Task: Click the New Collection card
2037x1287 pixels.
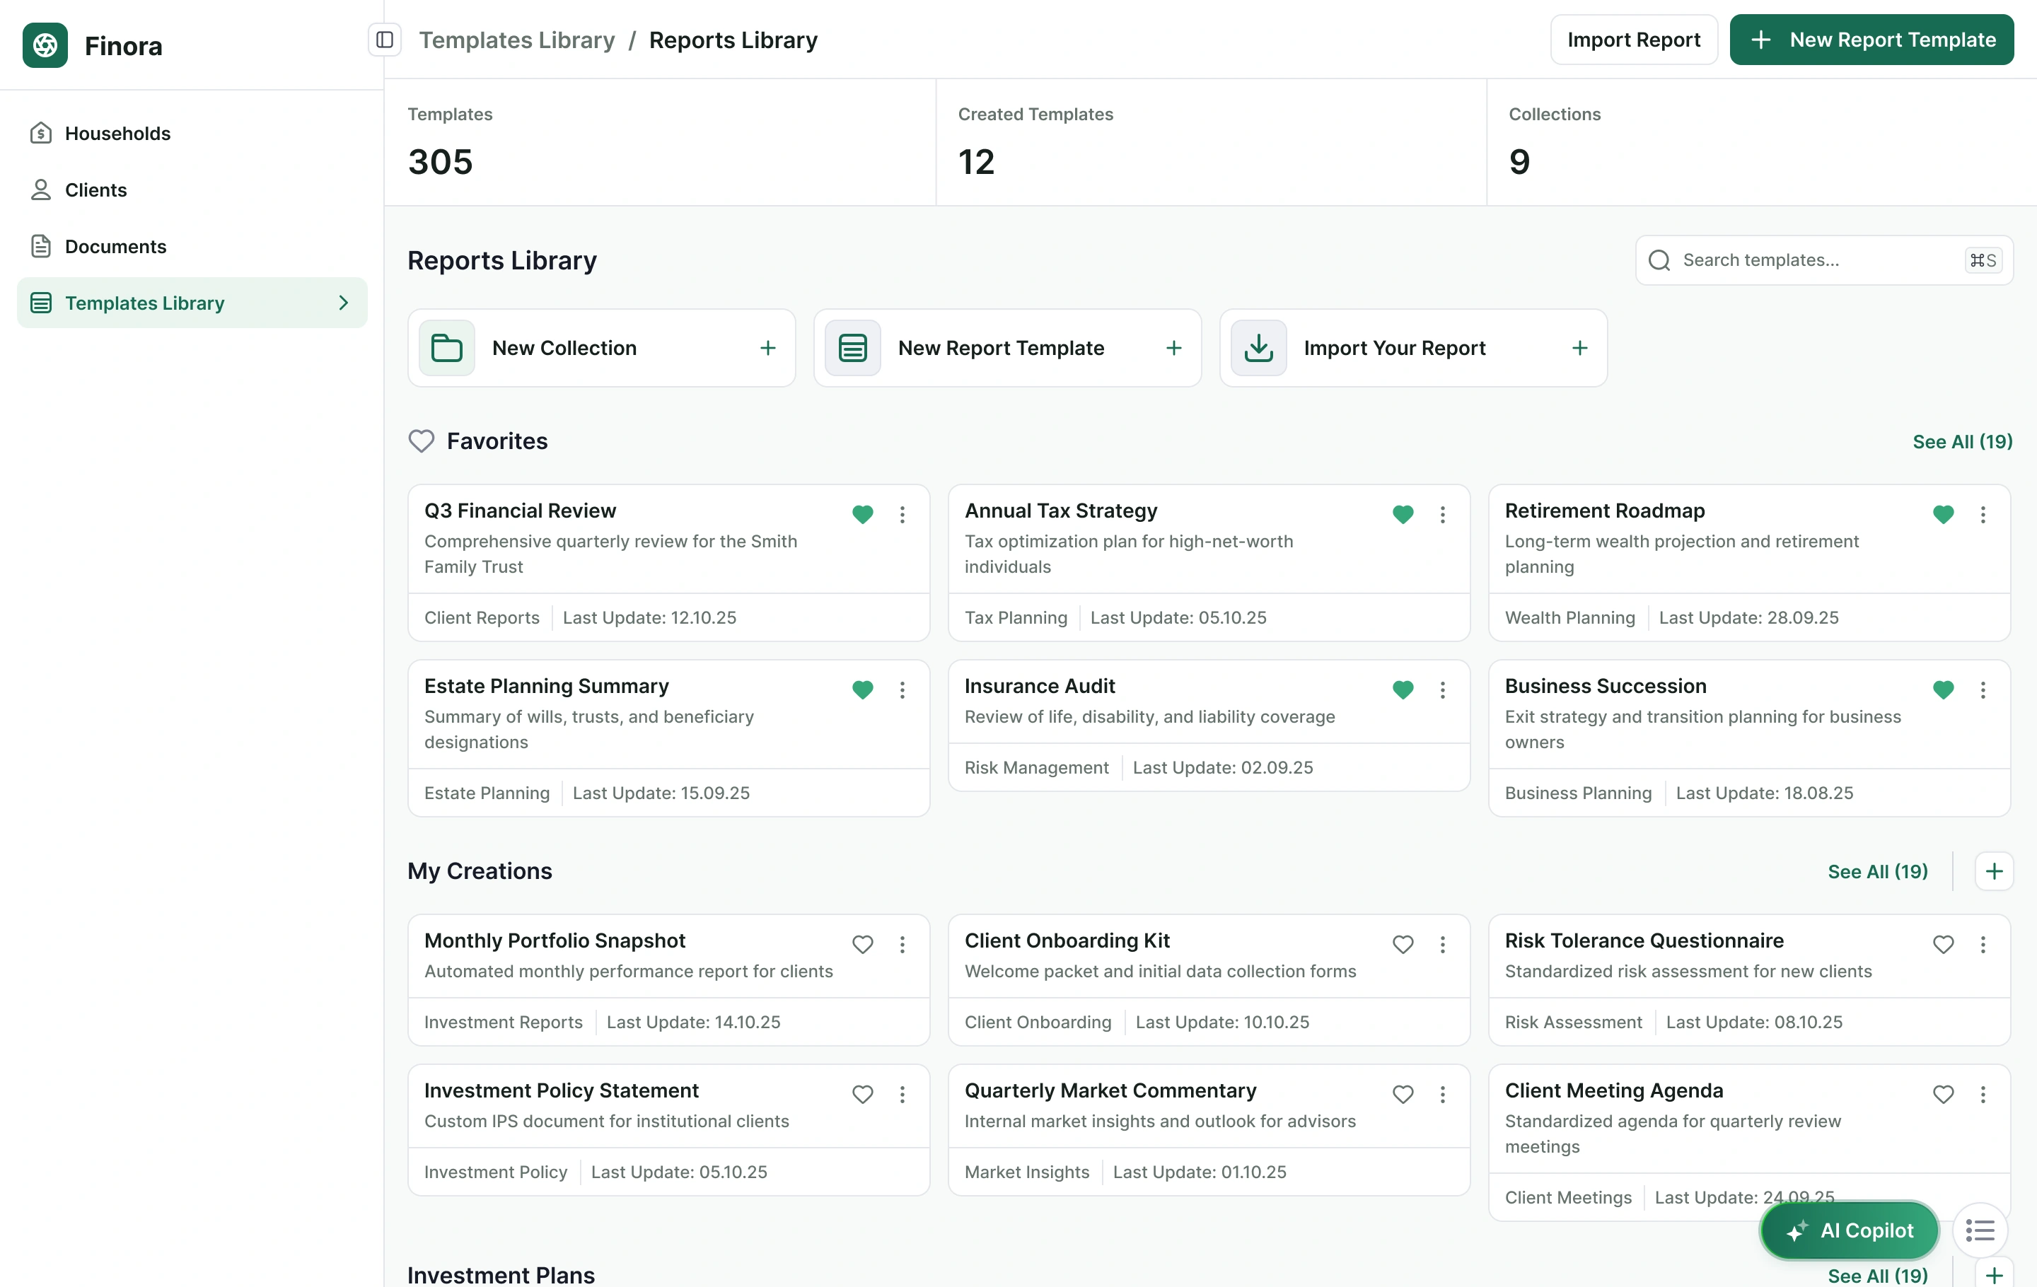Action: [x=601, y=347]
